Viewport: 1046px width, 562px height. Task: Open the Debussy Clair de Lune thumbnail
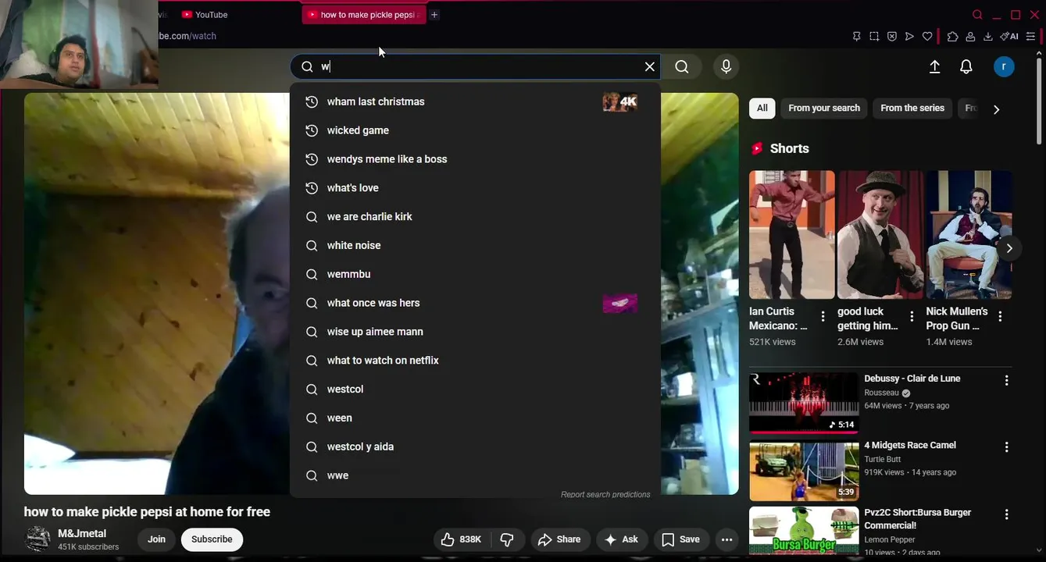coord(804,402)
